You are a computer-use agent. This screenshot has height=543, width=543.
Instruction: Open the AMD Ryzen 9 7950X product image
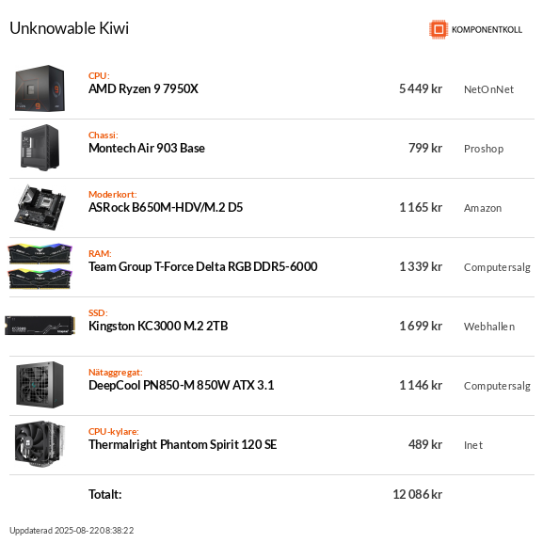[40, 88]
